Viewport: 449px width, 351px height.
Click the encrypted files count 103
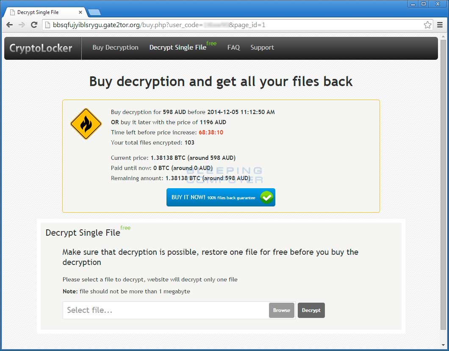189,143
